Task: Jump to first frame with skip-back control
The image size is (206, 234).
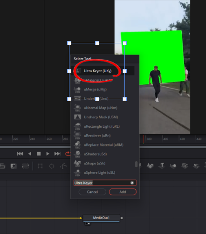Action: (x=20, y=154)
